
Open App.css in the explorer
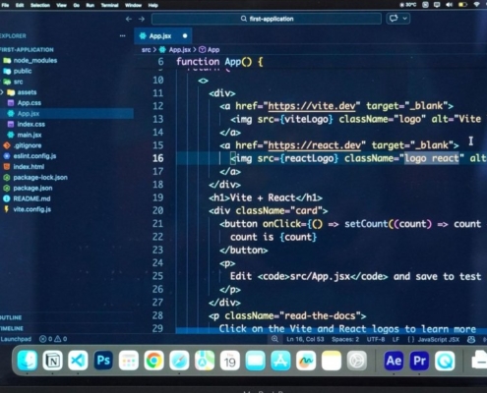pos(30,103)
